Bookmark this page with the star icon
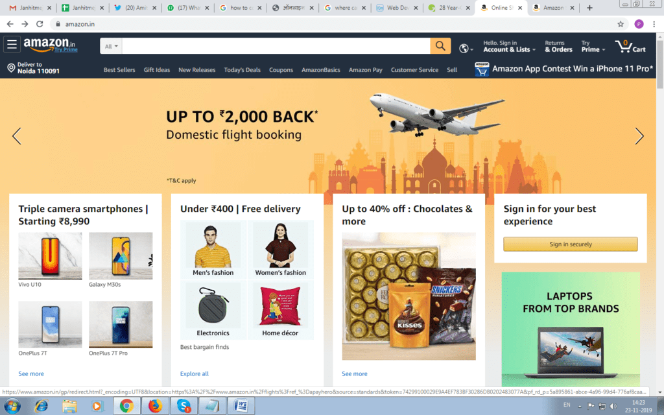664x415 pixels. (621, 24)
